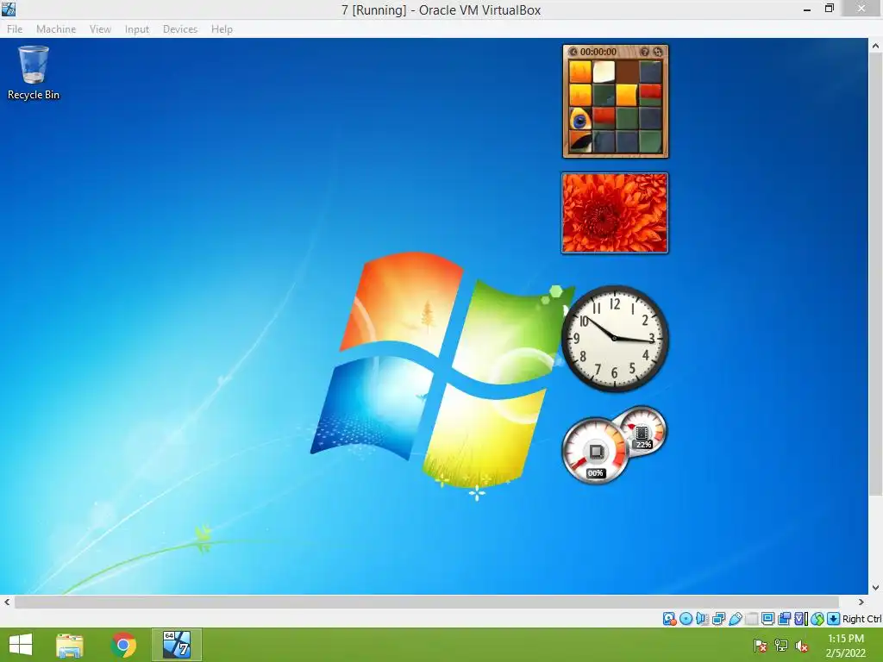Minimize the VirtualBox window
The image size is (883, 662).
click(x=807, y=9)
